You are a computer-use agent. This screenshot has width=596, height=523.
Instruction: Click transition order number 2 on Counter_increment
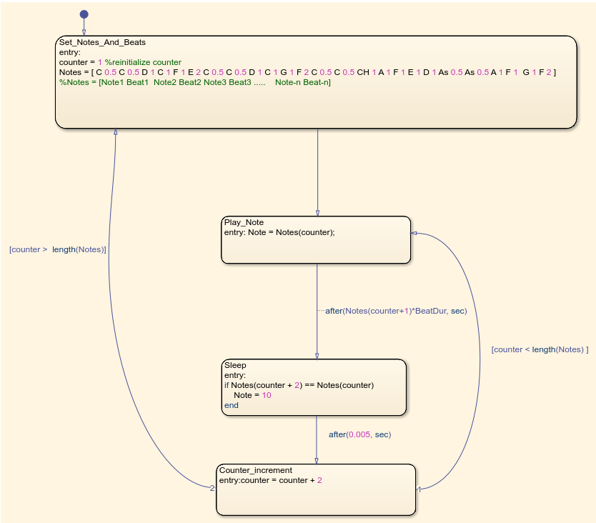(212, 489)
